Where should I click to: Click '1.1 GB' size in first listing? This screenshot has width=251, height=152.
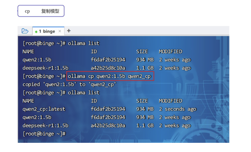pos(145,68)
